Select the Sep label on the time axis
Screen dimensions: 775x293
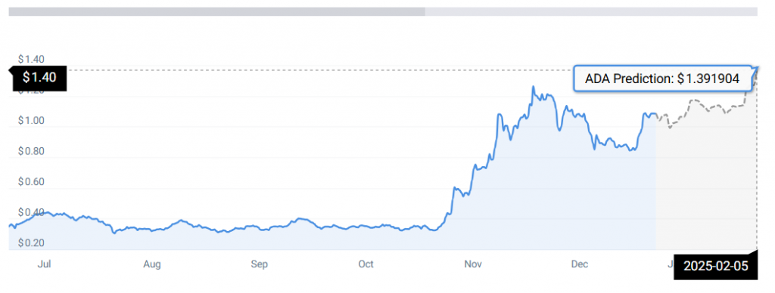point(259,264)
